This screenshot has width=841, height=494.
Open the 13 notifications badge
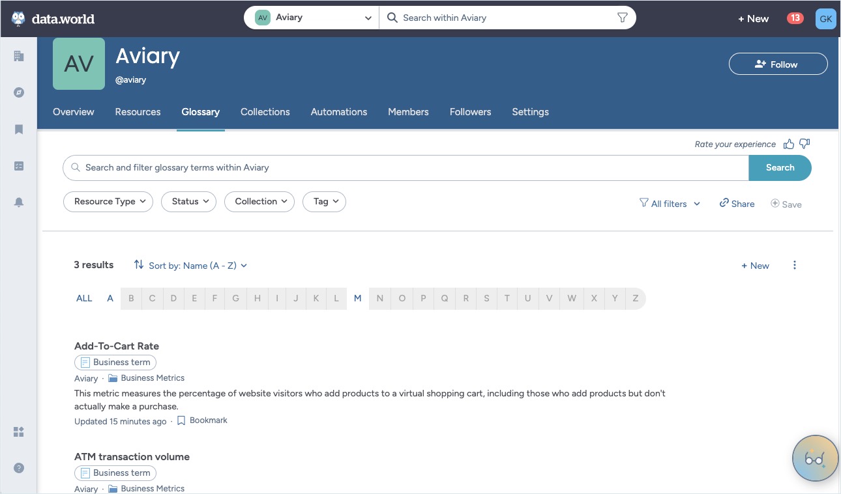pos(795,18)
